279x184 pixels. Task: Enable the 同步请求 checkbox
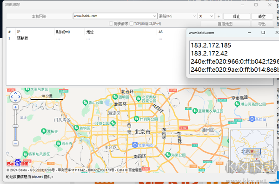click(111, 24)
